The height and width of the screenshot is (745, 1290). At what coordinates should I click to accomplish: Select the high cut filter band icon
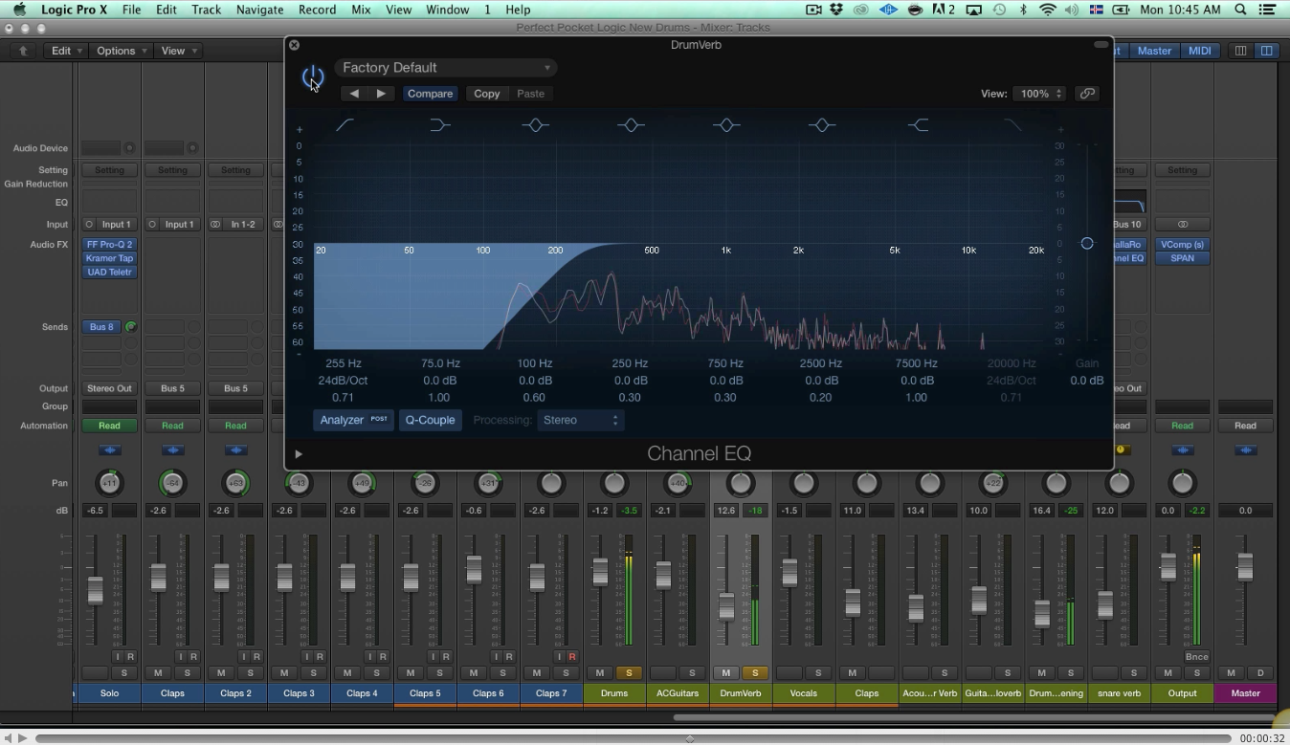pos(1012,124)
